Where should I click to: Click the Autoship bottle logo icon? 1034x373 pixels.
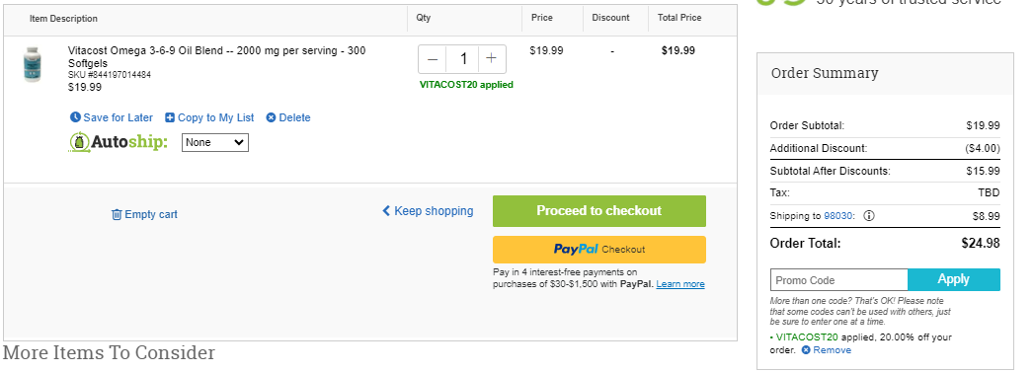[78, 142]
